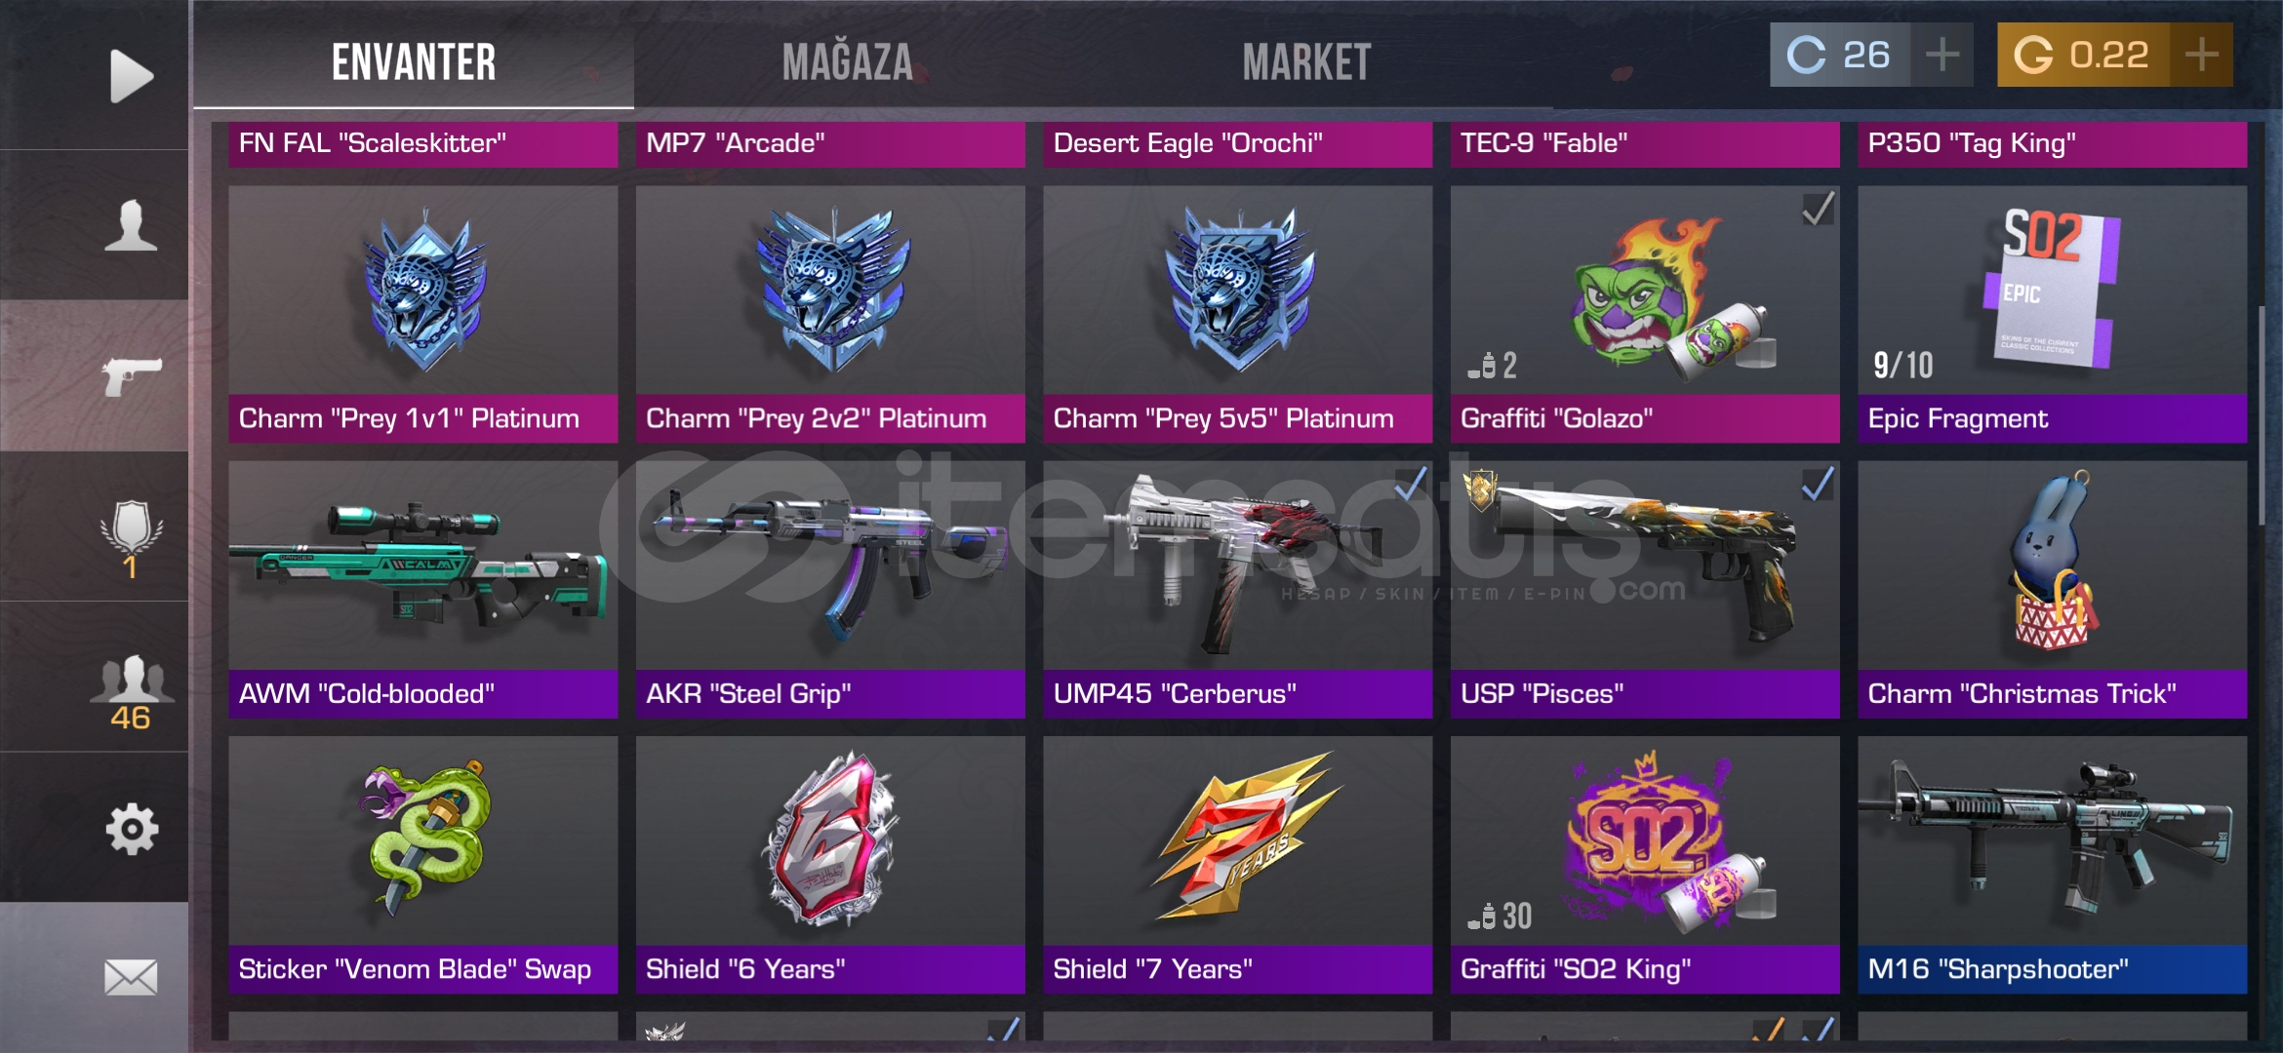Add silver coins with the plus button
The height and width of the screenshot is (1053, 2283).
coord(1942,55)
